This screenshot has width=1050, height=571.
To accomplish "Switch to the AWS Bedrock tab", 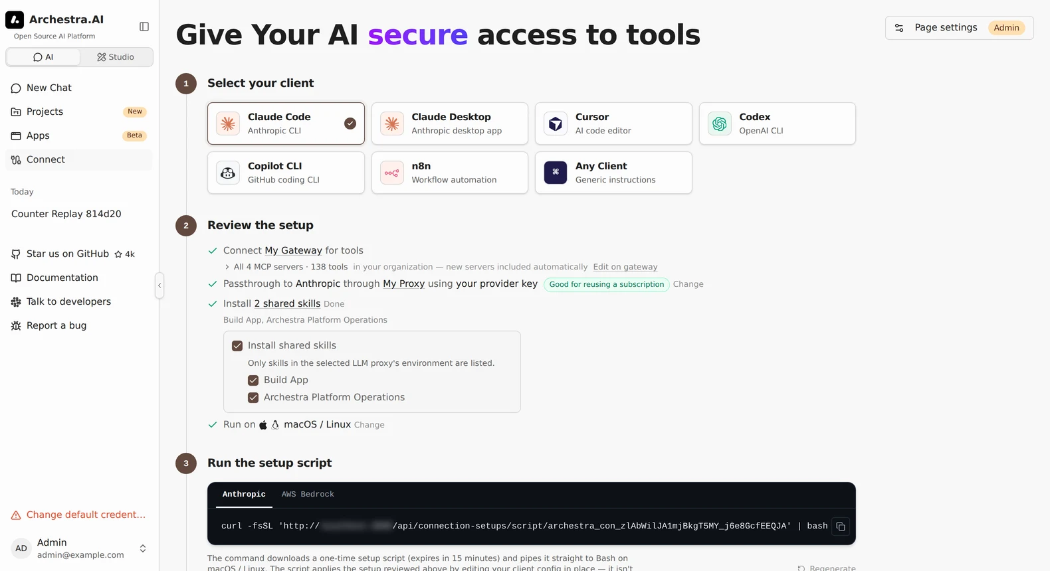I will point(308,495).
